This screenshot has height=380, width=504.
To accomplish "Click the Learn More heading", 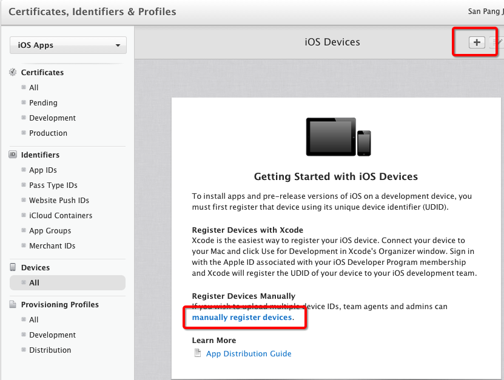I will point(214,340).
